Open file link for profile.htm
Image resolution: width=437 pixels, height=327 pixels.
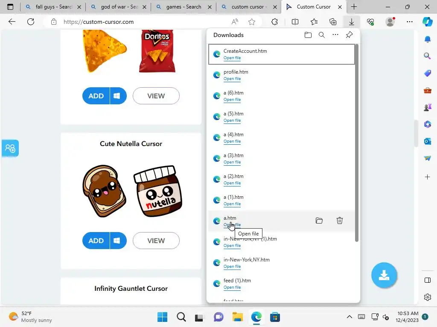pos(232,79)
